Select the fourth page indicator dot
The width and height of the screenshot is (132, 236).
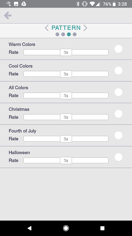(x=75, y=35)
